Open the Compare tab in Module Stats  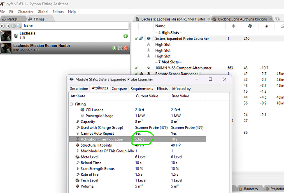(x=119, y=89)
